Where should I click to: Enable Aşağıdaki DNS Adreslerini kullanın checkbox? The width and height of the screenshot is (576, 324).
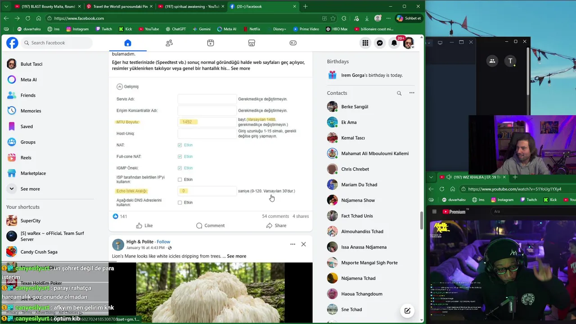click(180, 202)
